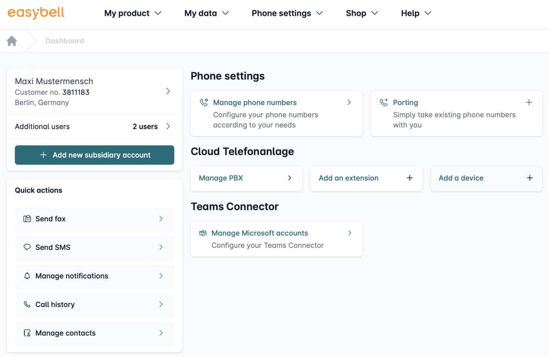Click the easybell logo
This screenshot has width=549, height=357.
pyautogui.click(x=36, y=12)
